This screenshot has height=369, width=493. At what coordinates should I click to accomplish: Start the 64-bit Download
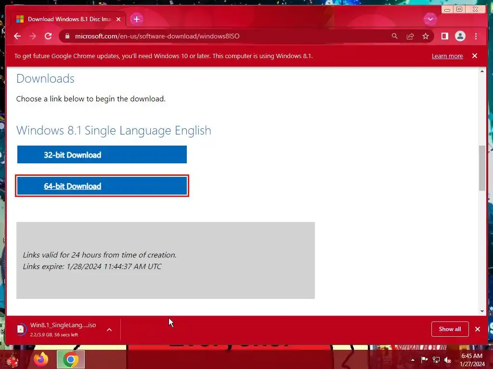click(102, 186)
